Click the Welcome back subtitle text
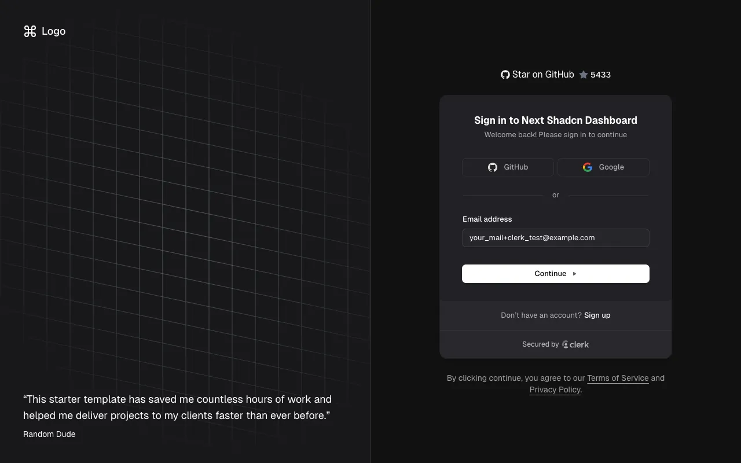This screenshot has width=741, height=463. tap(556, 135)
